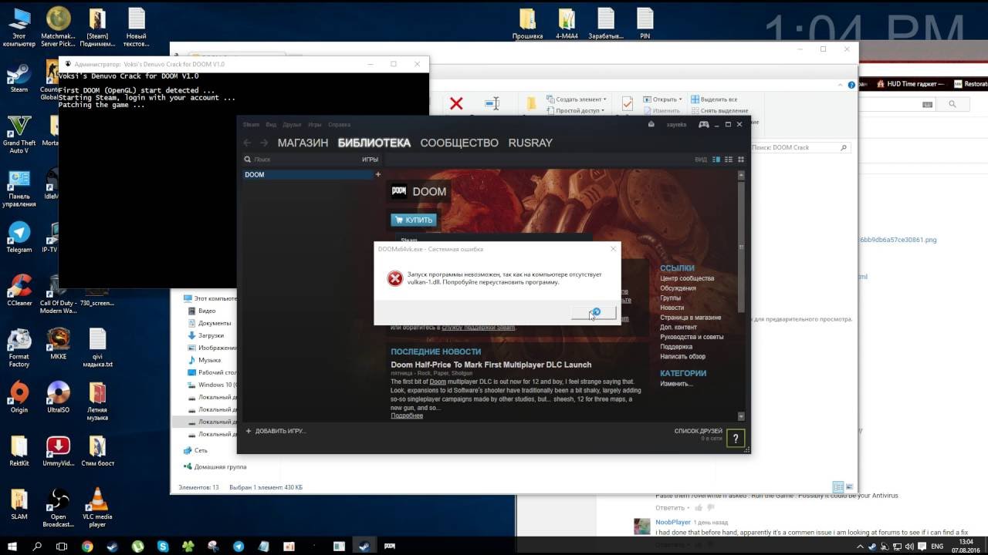
Task: Expand the Открыть dropdown in Explorer ribbon
Action: click(662, 99)
